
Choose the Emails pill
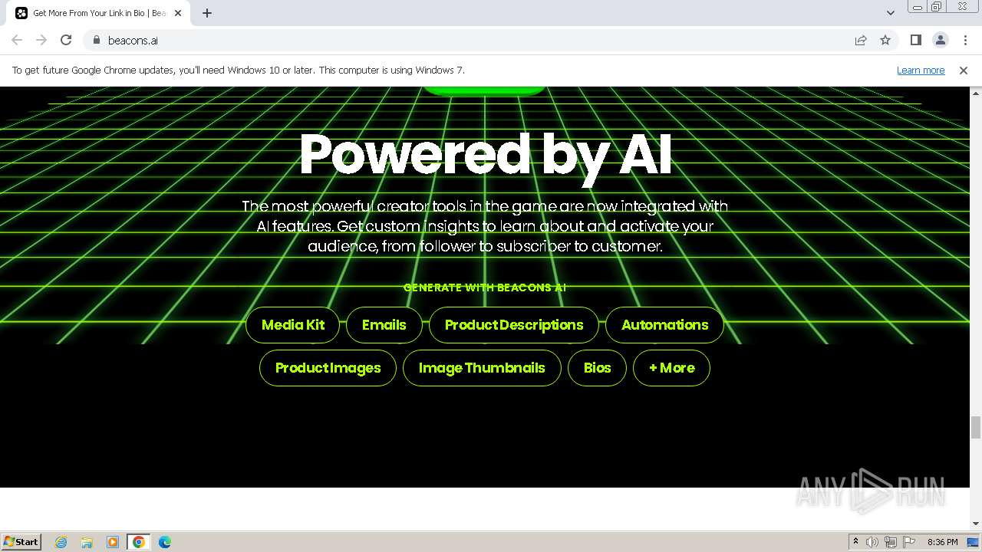coord(384,325)
